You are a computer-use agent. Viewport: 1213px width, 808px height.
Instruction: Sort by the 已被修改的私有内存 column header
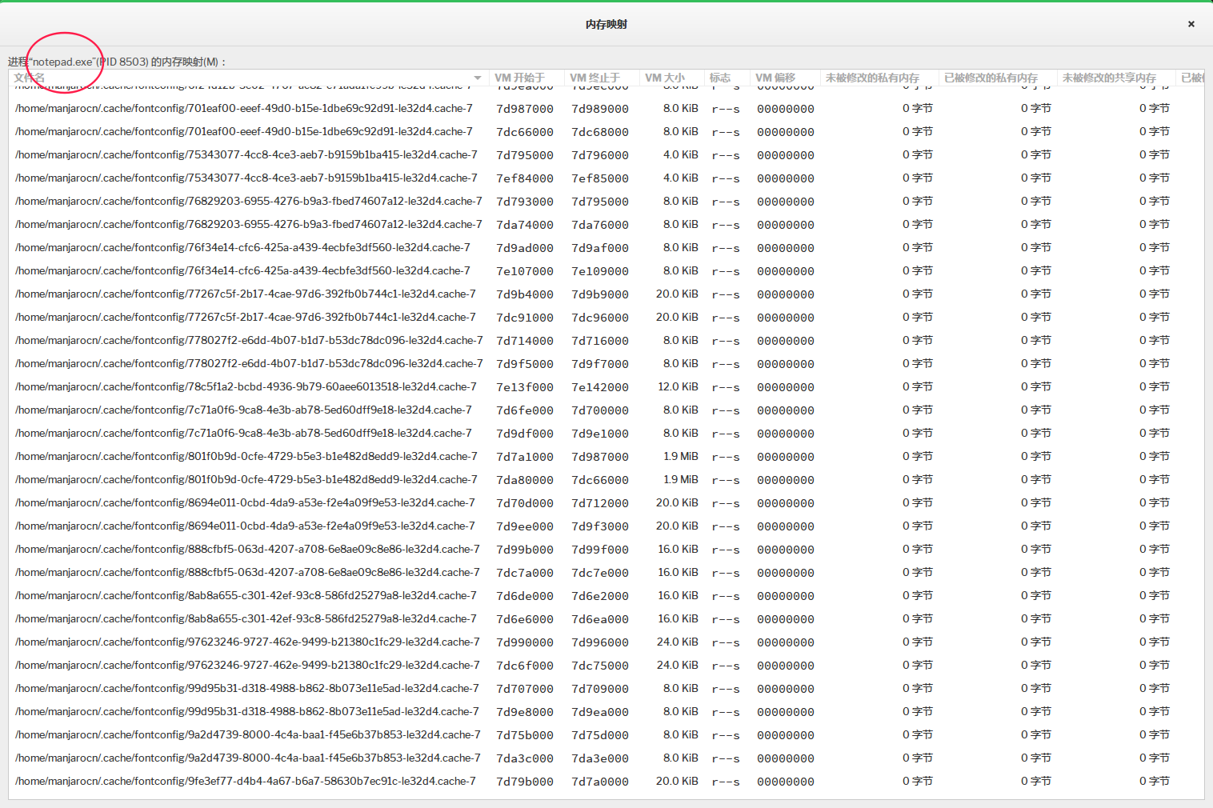click(x=991, y=78)
